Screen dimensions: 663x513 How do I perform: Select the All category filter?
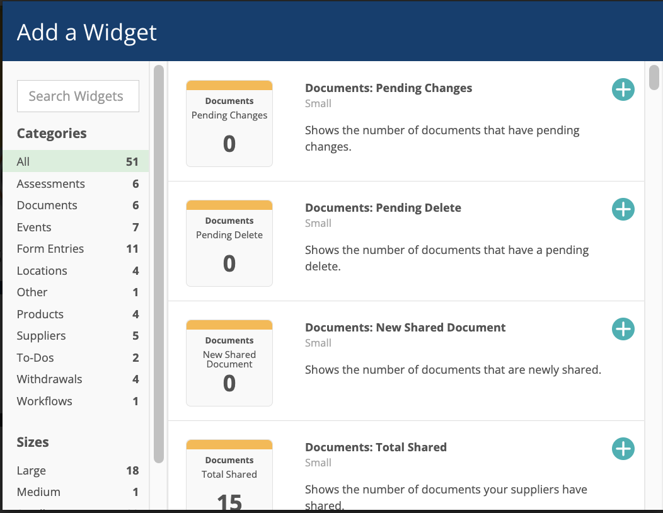click(x=76, y=161)
